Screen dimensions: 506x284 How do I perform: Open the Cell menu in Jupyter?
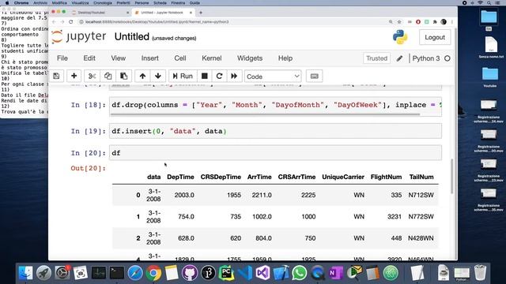[180, 58]
